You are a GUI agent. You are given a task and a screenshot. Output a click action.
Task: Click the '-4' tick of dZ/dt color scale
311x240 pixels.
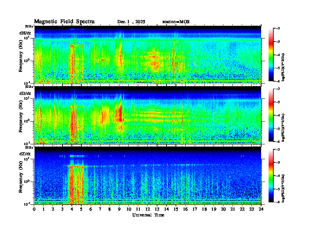click(278, 176)
